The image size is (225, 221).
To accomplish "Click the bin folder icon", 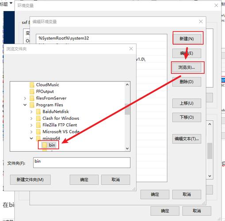I will (x=45, y=145).
